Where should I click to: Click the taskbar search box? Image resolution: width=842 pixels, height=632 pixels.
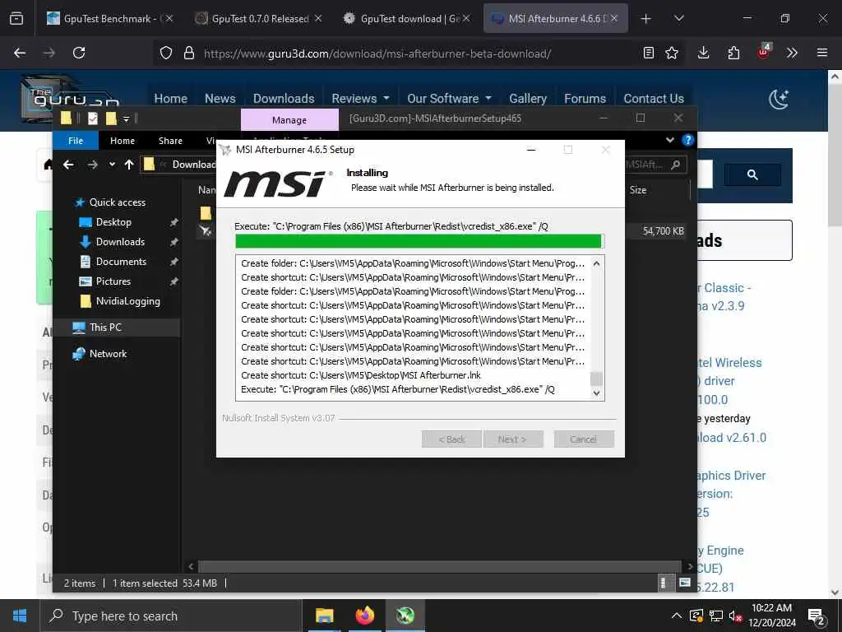click(171, 616)
